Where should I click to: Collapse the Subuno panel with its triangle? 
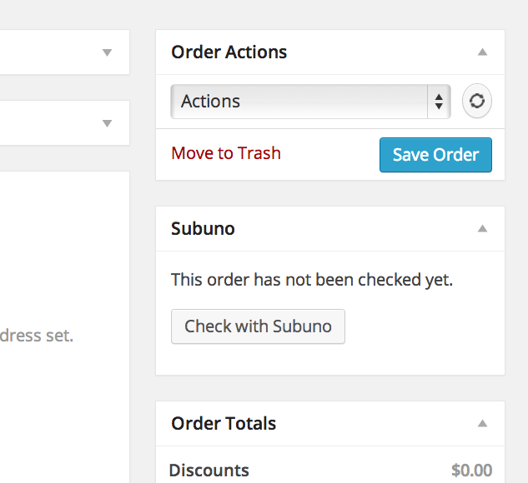pyautogui.click(x=483, y=228)
